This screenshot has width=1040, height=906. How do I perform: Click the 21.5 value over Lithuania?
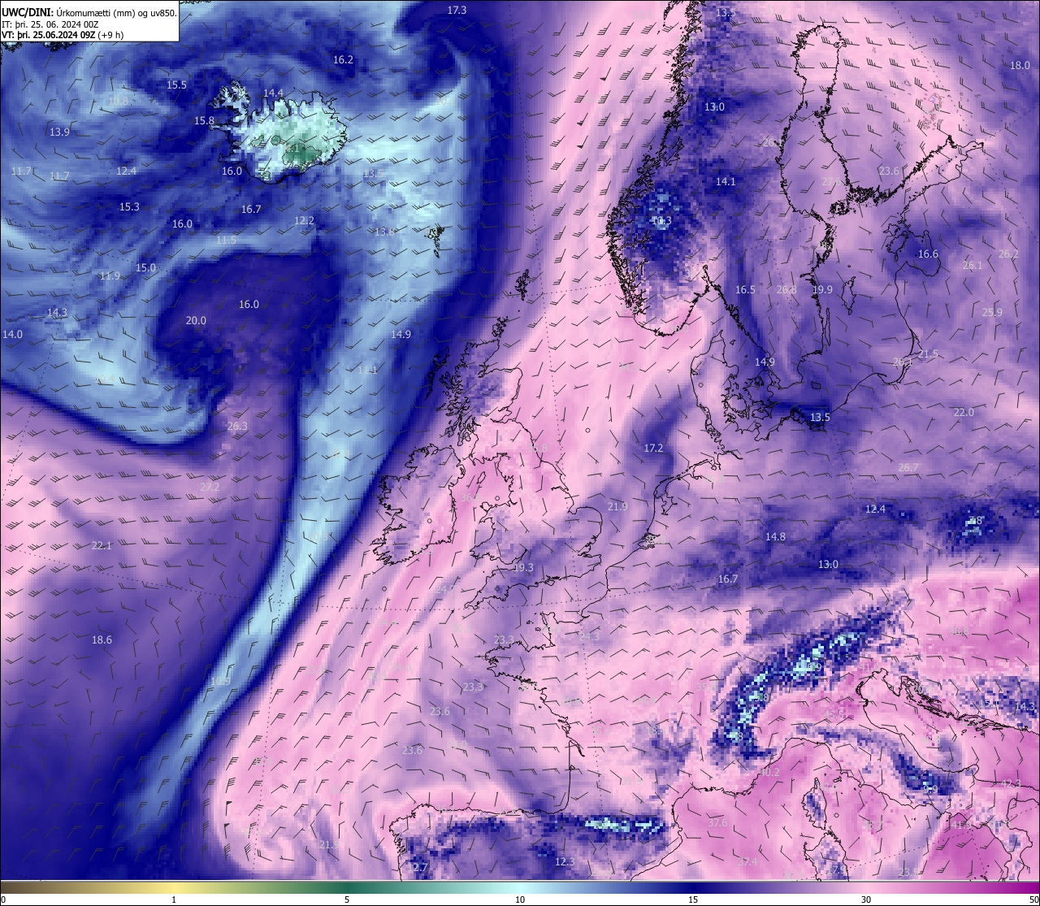(928, 353)
